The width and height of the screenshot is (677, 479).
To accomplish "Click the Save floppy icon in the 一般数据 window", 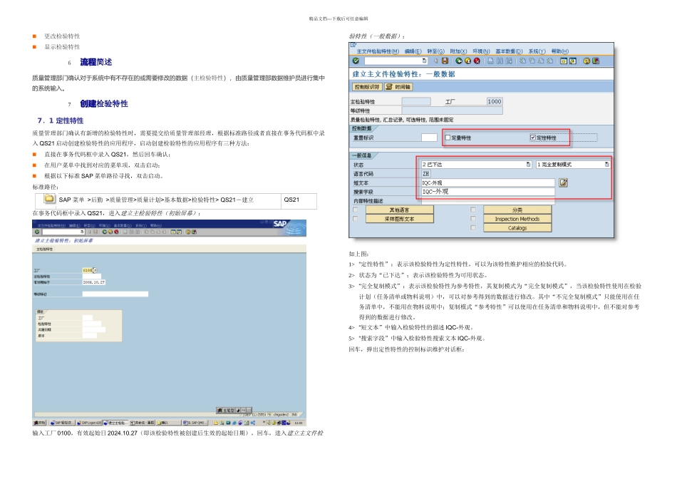I will pos(445,61).
